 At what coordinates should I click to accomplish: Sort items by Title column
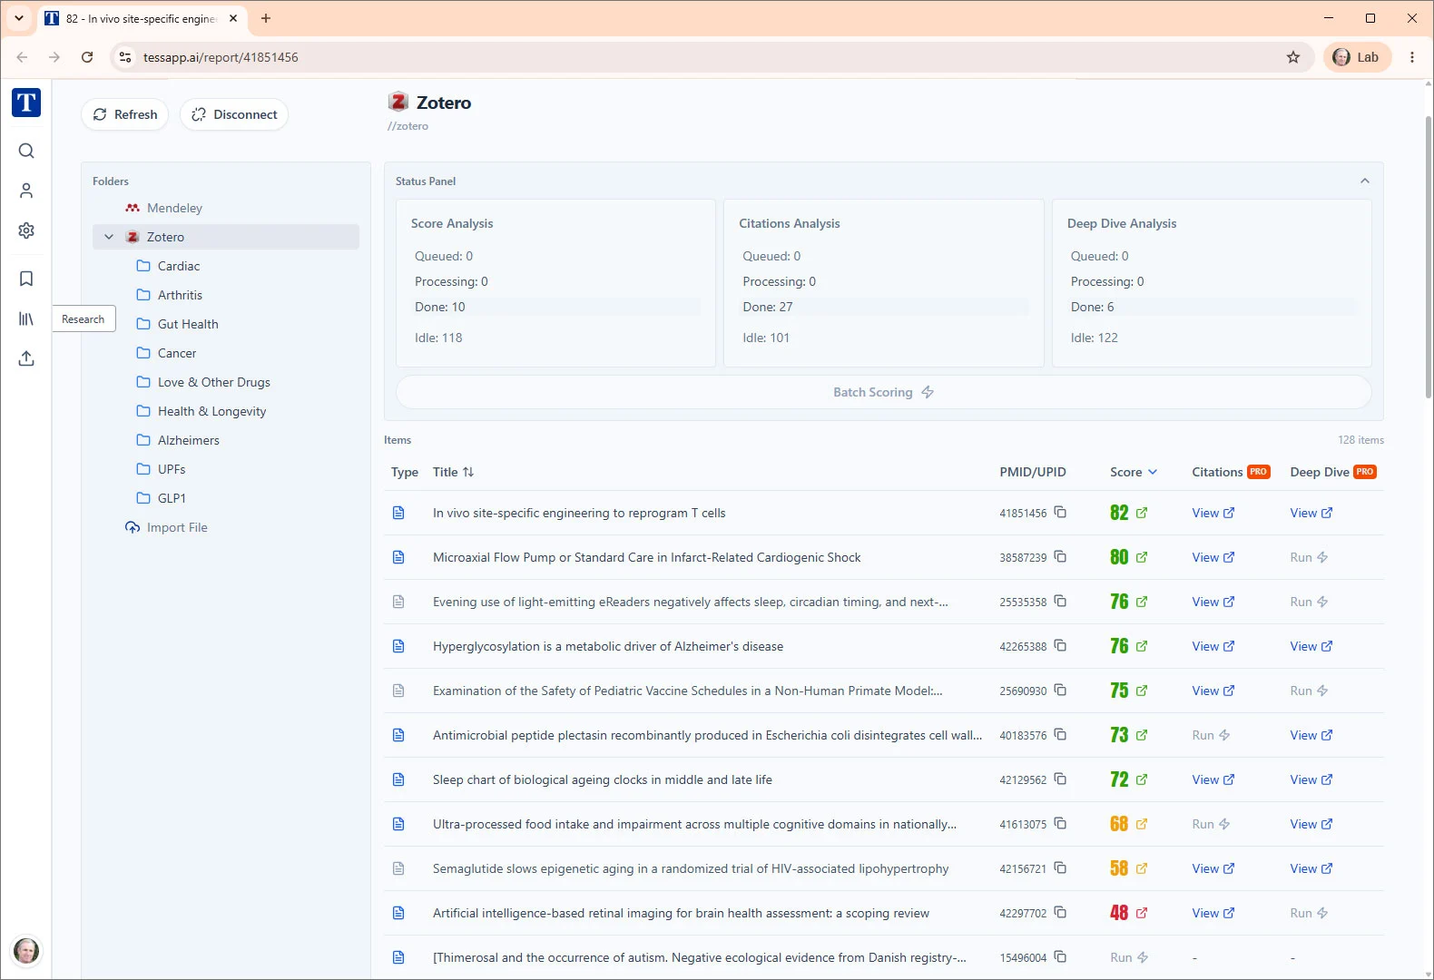[453, 472]
